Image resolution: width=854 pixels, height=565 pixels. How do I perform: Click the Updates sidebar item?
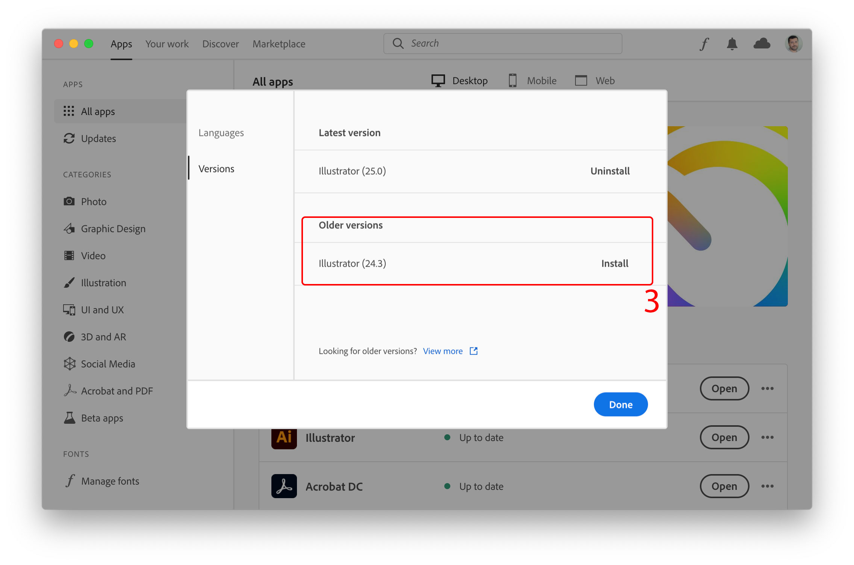tap(98, 138)
